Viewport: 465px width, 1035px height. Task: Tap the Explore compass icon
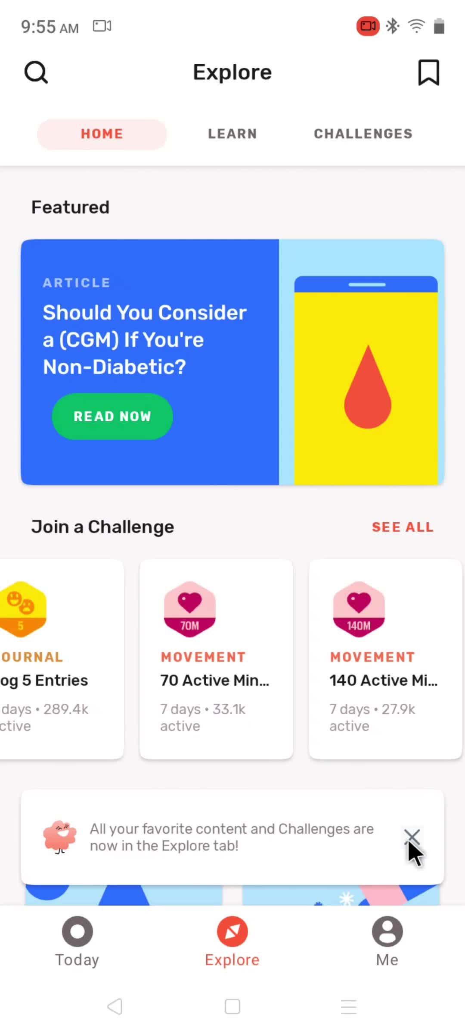tap(232, 931)
